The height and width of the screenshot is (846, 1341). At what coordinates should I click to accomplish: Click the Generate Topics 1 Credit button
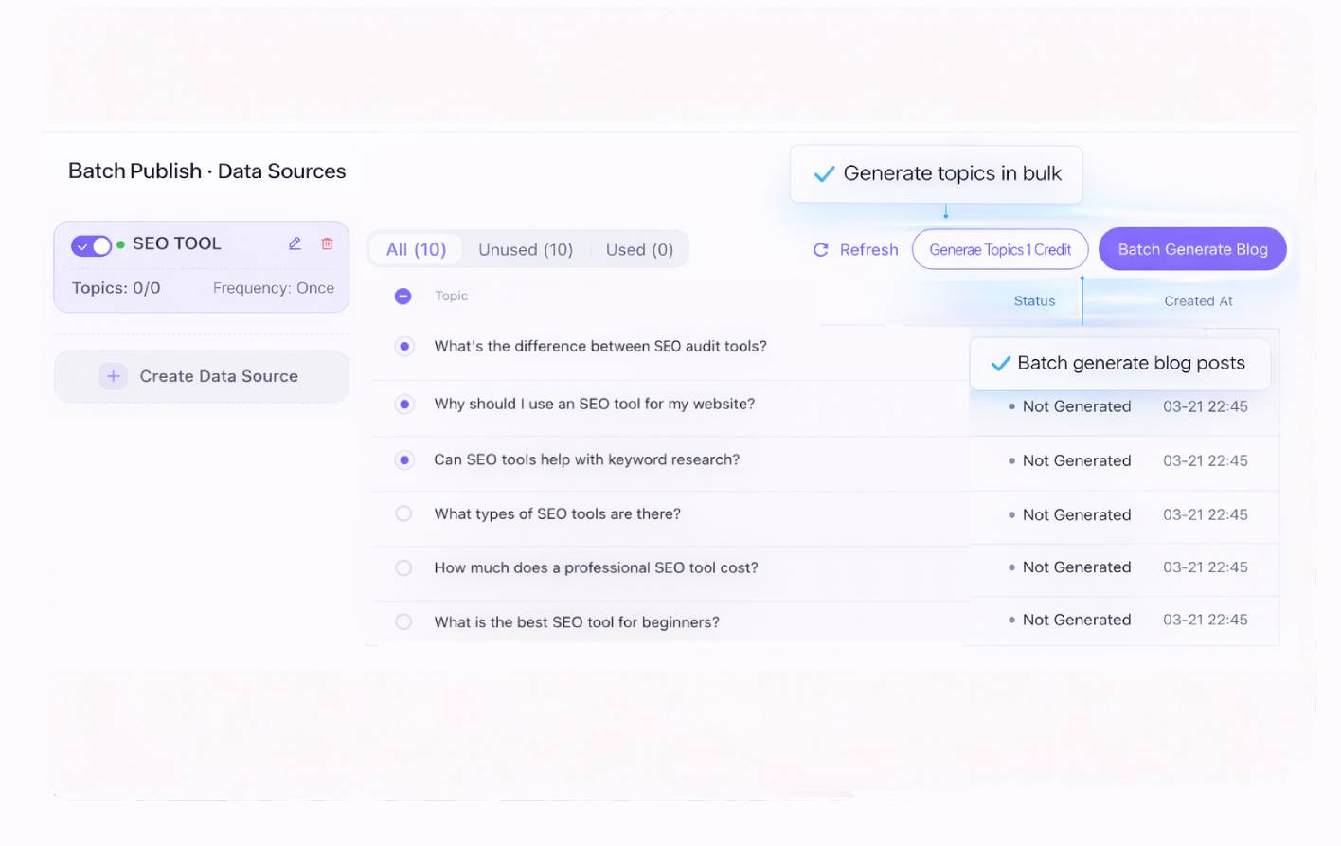(x=1000, y=249)
